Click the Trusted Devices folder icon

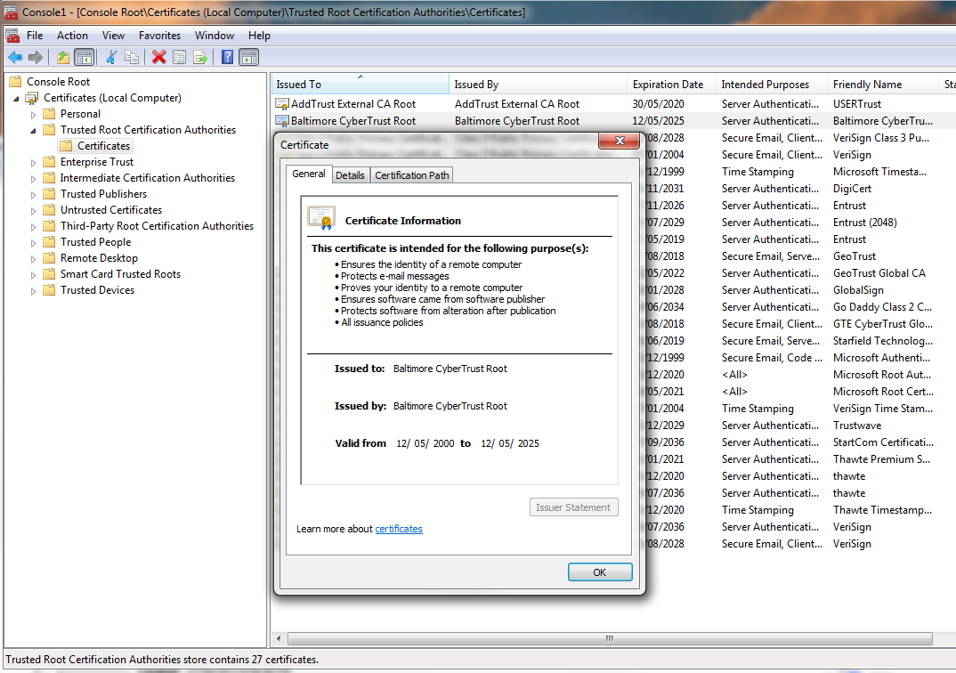click(x=49, y=290)
